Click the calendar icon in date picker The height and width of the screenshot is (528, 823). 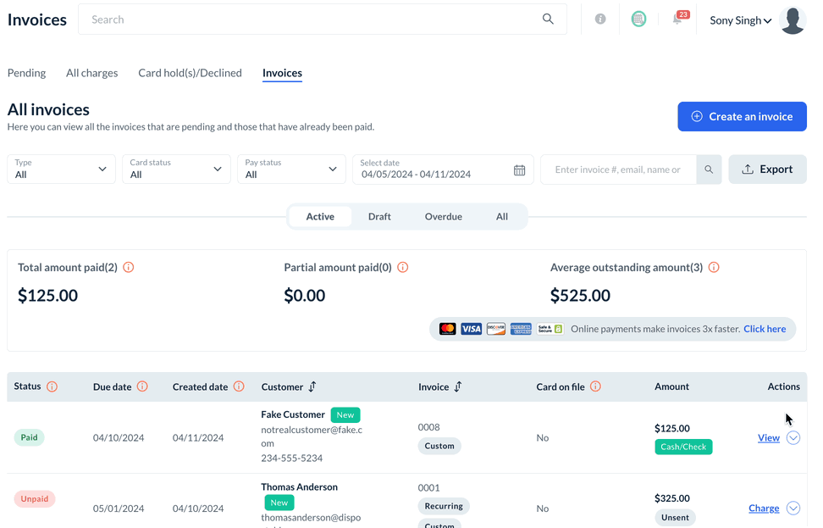point(520,170)
